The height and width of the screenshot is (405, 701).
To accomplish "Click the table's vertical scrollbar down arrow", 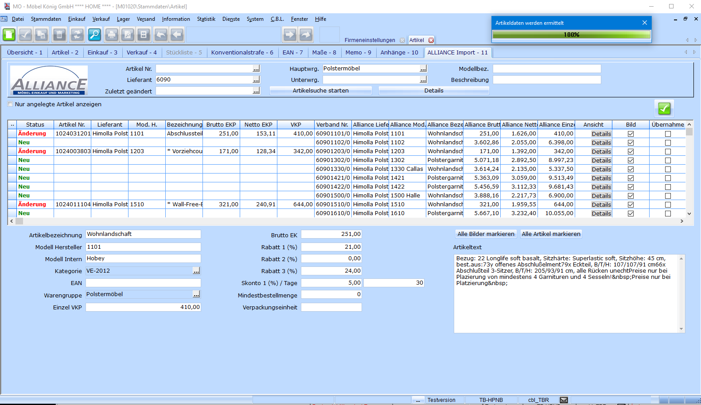I will (689, 213).
